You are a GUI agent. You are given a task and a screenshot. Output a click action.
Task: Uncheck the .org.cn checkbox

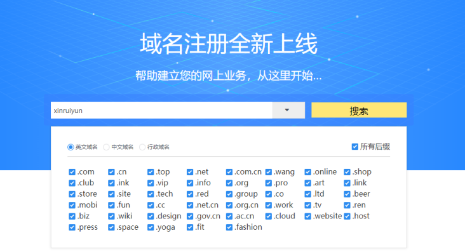229,205
